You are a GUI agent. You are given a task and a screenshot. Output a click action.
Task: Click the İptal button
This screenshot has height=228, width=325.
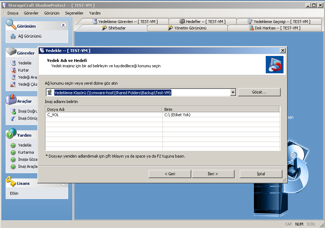point(261,174)
